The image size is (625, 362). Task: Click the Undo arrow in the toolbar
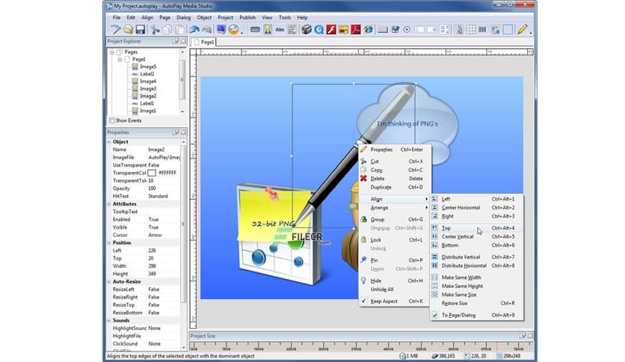(x=194, y=29)
